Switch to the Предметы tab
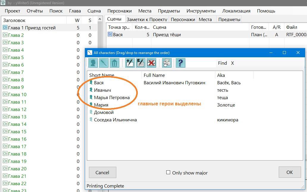This screenshot has height=192, width=307. 229,20
